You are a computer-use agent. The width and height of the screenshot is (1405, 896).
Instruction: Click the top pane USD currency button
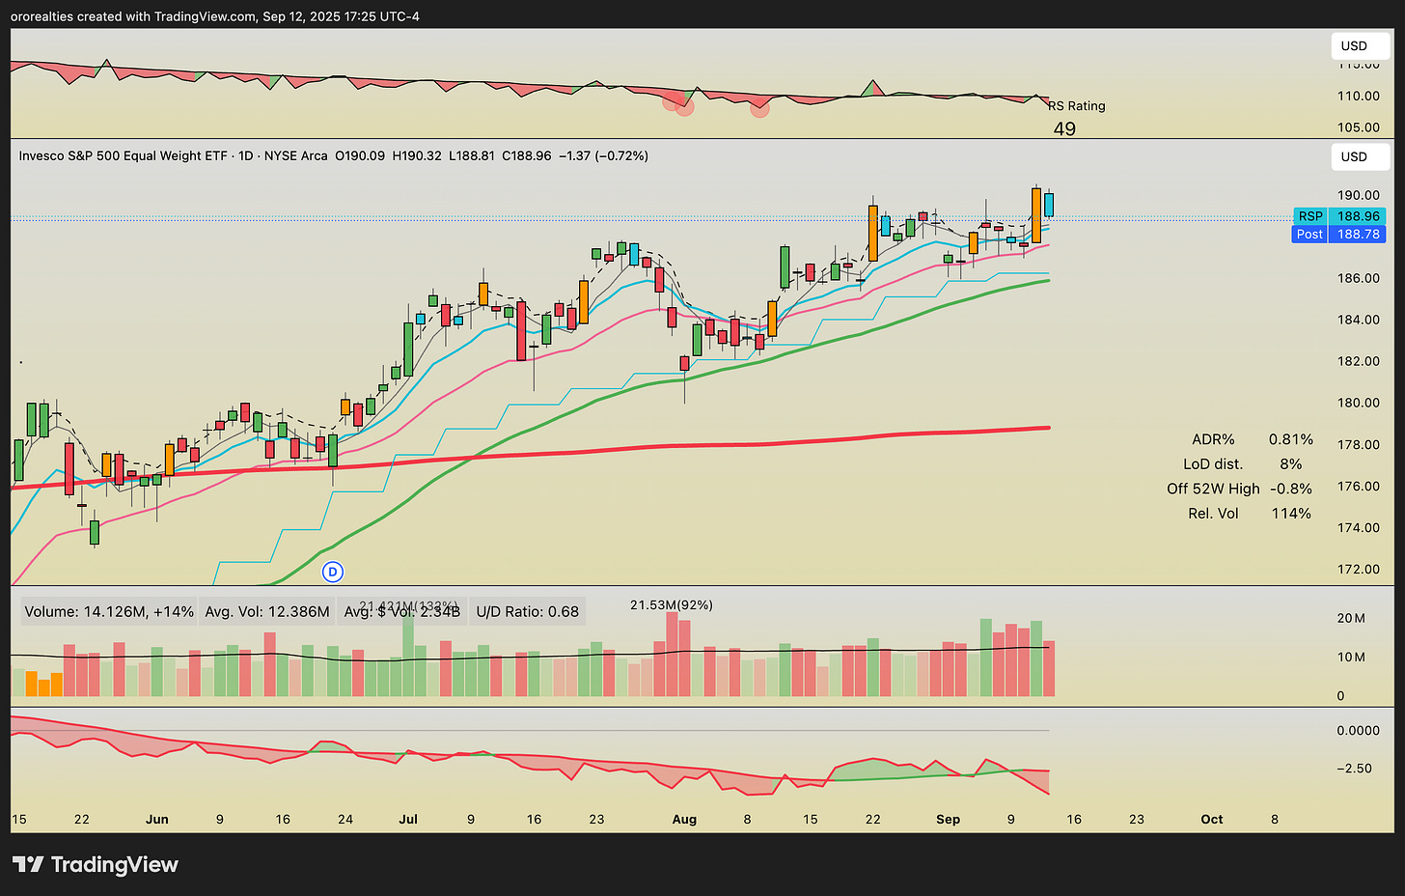coord(1361,45)
